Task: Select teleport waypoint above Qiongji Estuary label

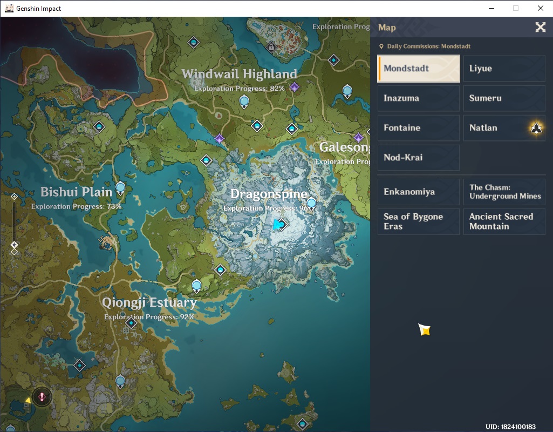Action: pos(196,286)
